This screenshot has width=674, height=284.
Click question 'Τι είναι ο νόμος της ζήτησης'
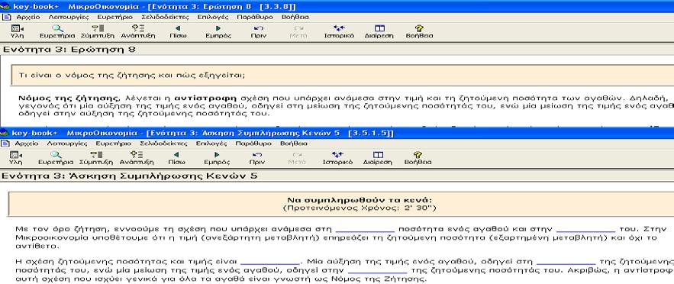pos(132,75)
